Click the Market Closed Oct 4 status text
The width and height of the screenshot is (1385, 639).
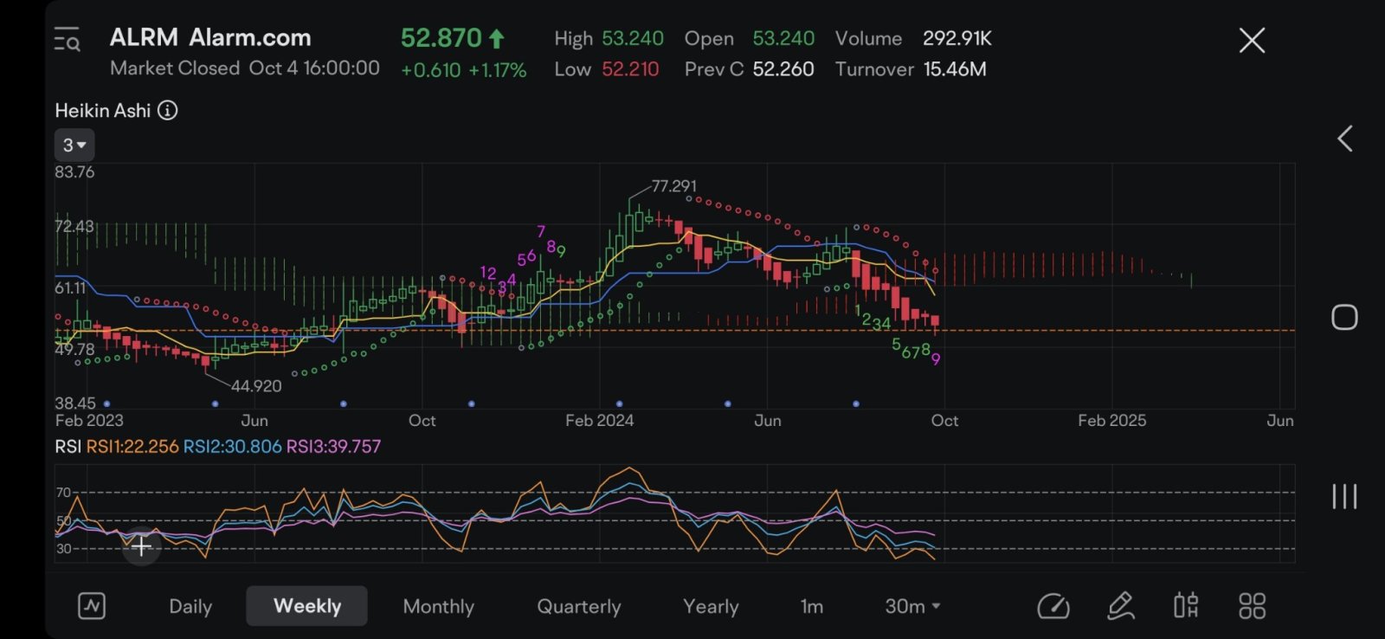coord(244,68)
